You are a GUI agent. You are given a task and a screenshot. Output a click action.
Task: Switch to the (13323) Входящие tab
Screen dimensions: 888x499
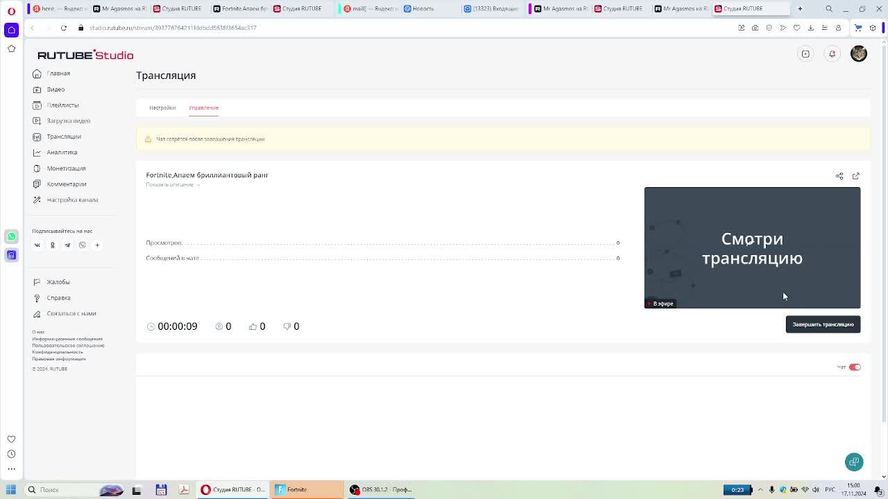coord(491,9)
